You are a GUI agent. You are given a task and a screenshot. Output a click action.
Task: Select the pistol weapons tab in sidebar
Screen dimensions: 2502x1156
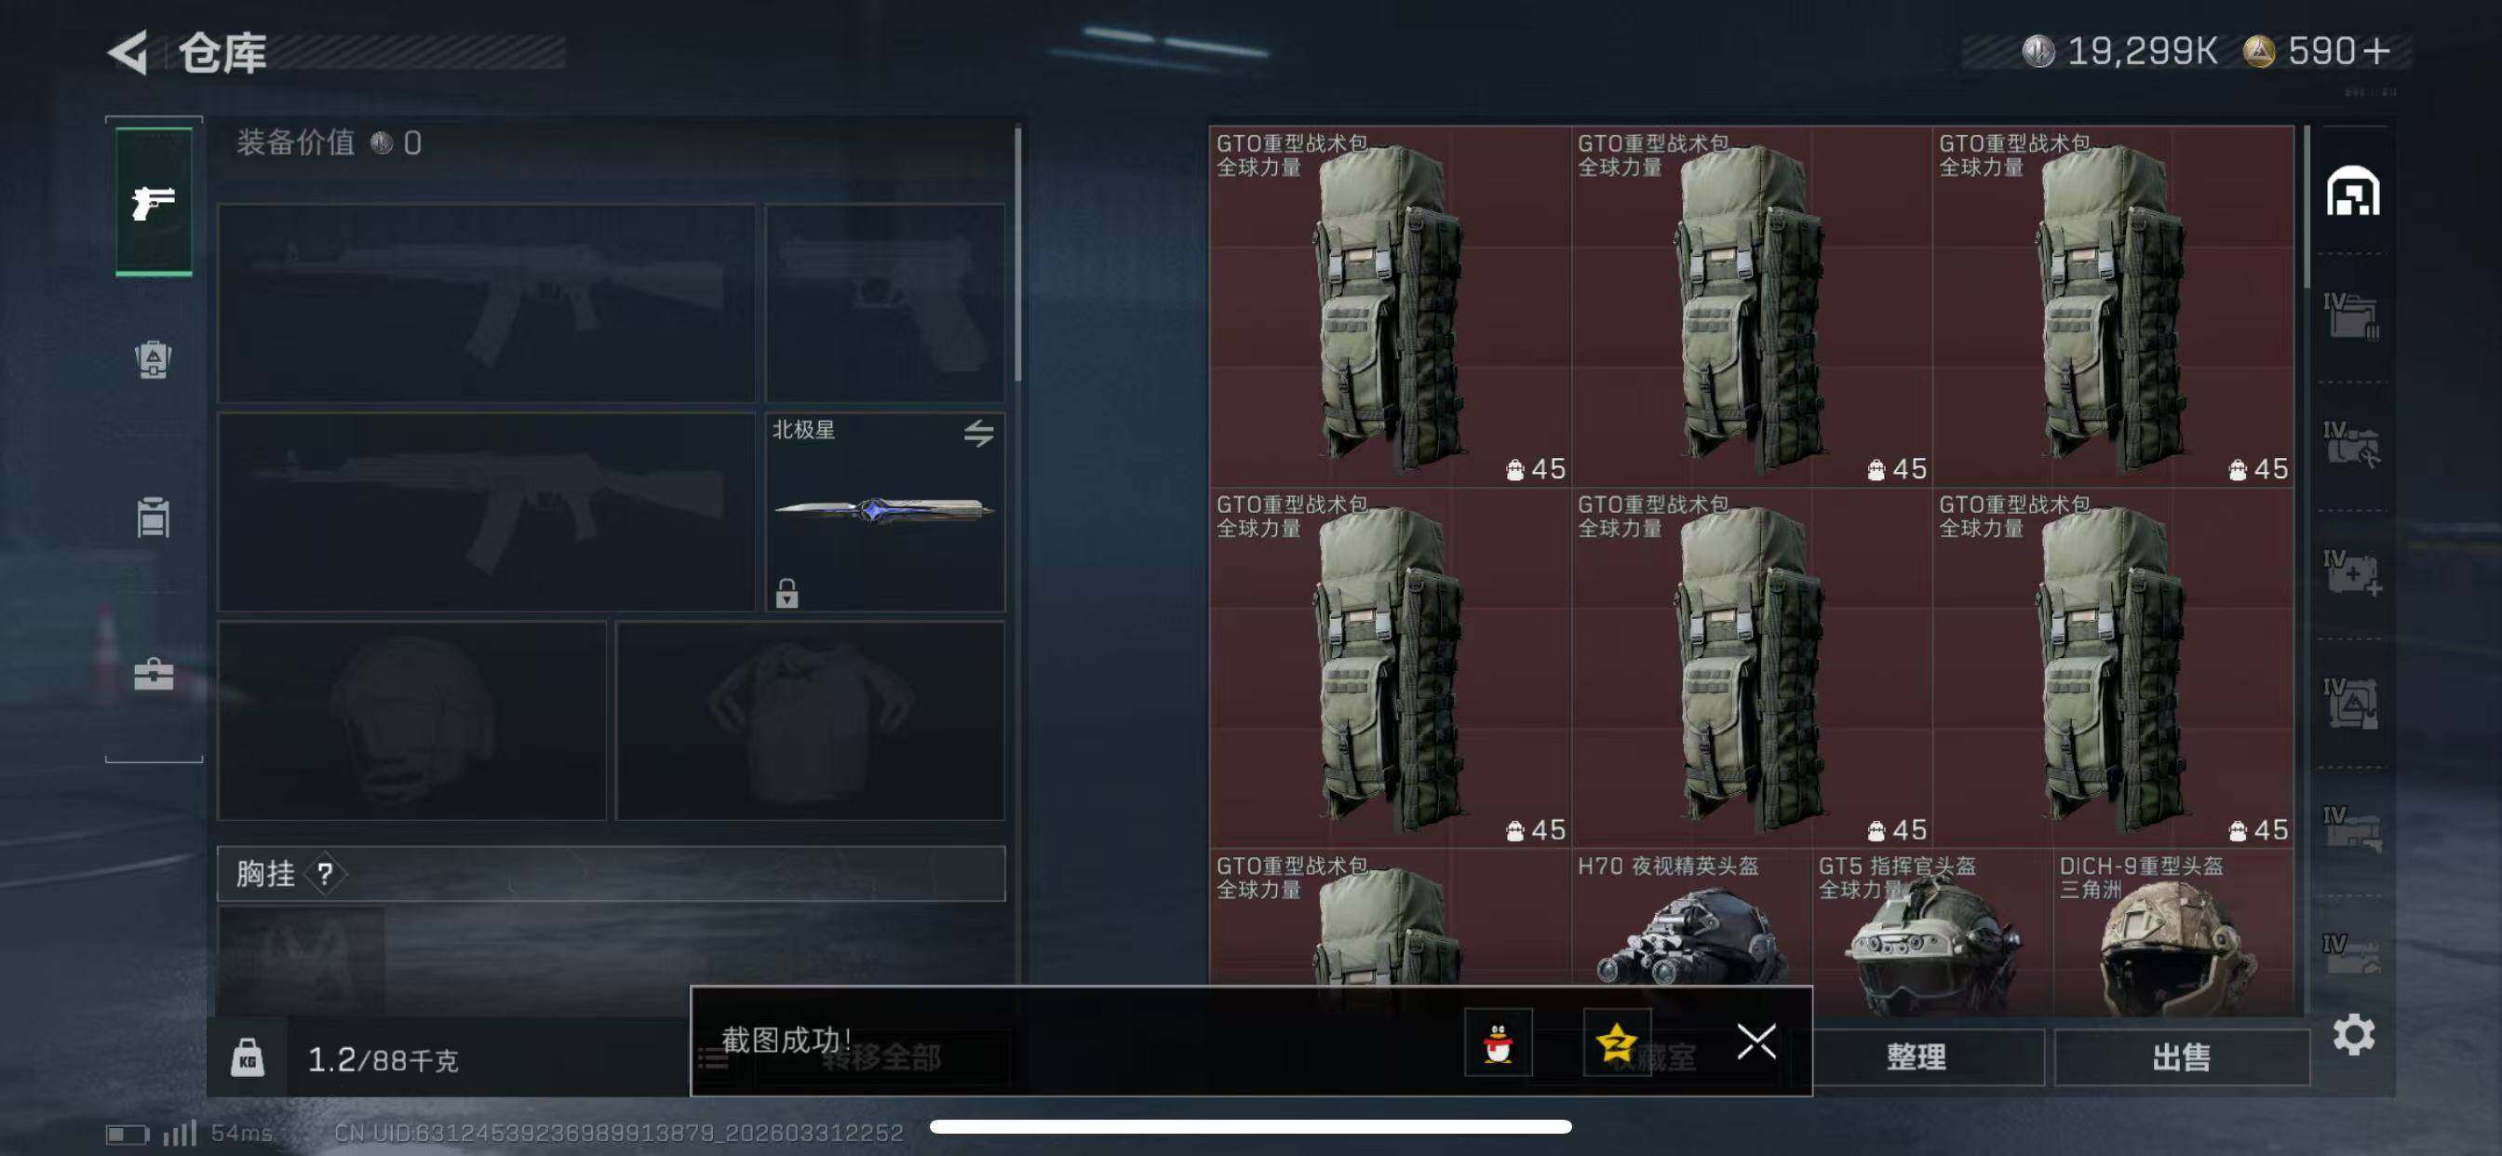(x=154, y=202)
